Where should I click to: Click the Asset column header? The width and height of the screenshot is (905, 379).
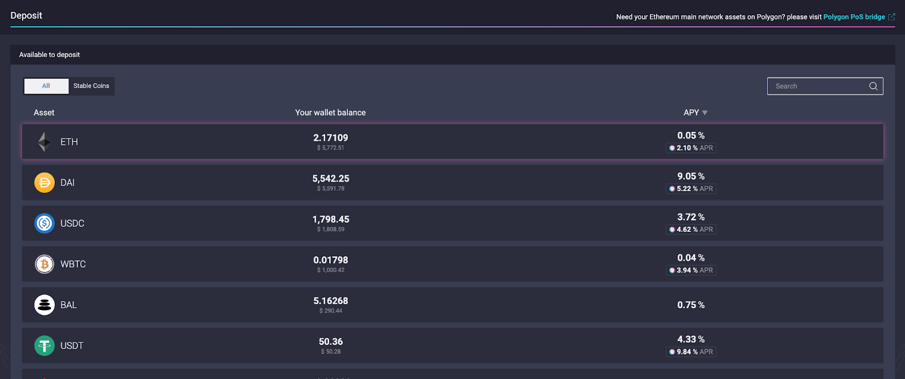44,113
